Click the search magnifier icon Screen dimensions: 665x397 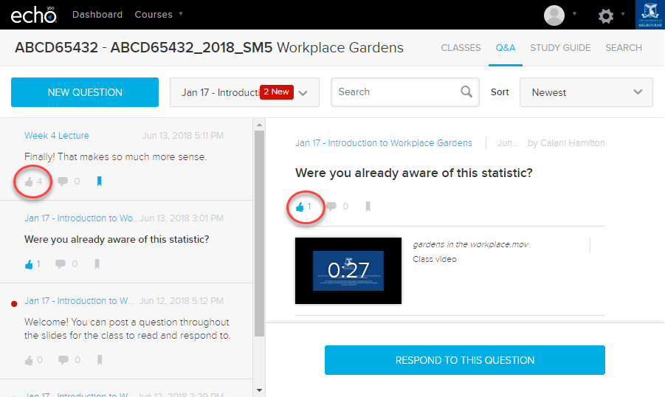coord(466,92)
